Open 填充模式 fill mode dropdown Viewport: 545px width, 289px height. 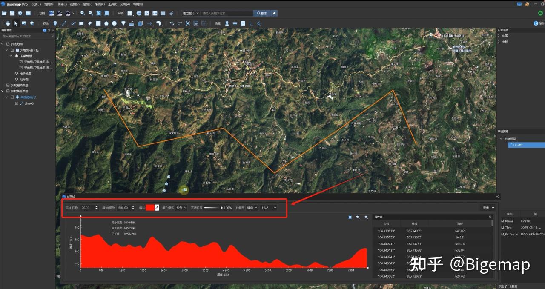pos(181,208)
